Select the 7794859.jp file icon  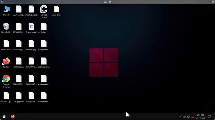click(x=19, y=45)
